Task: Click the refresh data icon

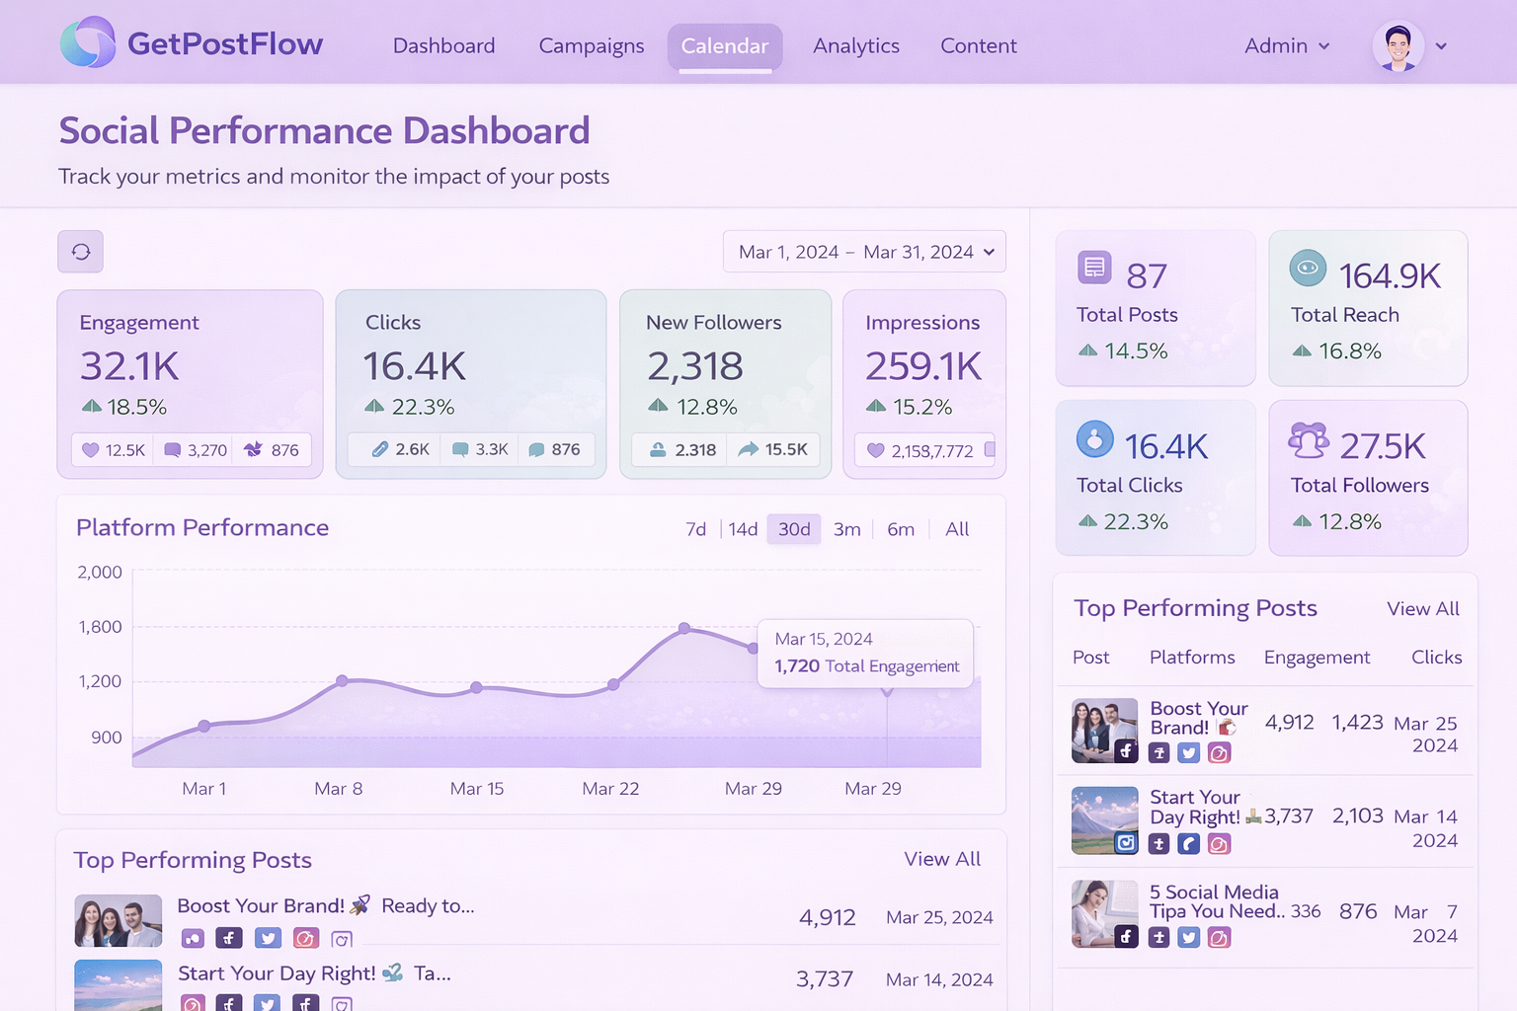Action: click(80, 252)
